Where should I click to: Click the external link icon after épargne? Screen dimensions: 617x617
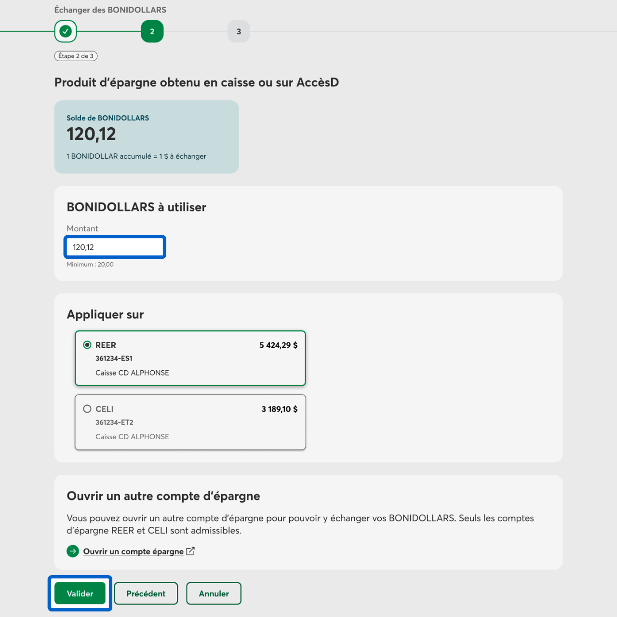click(190, 551)
